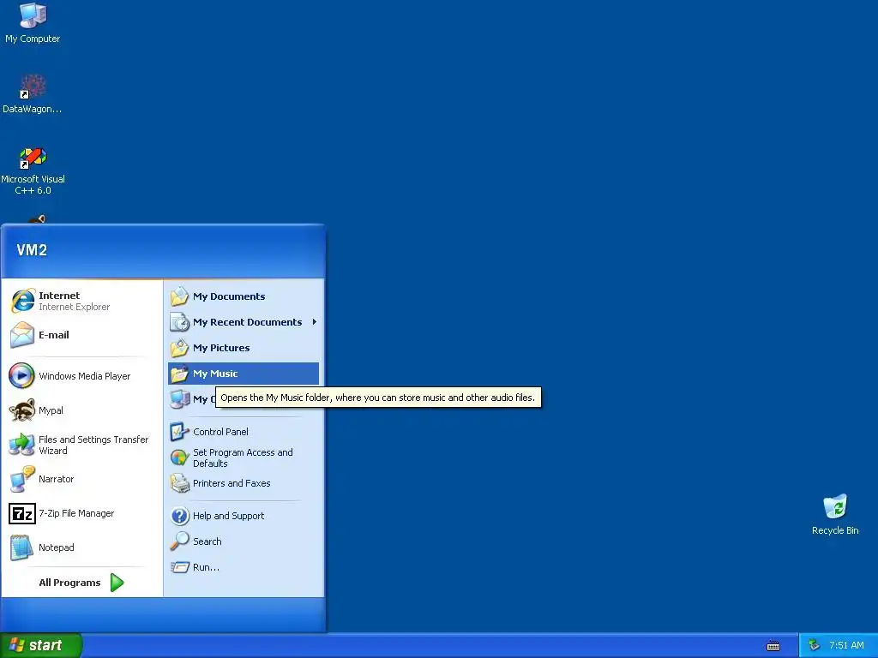The height and width of the screenshot is (658, 878).
Task: Click the tray on-screen keyboard icon
Action: click(x=773, y=646)
